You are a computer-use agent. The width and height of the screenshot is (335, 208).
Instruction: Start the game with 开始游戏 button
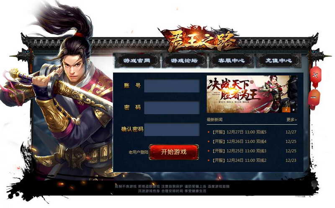pyautogui.click(x=174, y=152)
